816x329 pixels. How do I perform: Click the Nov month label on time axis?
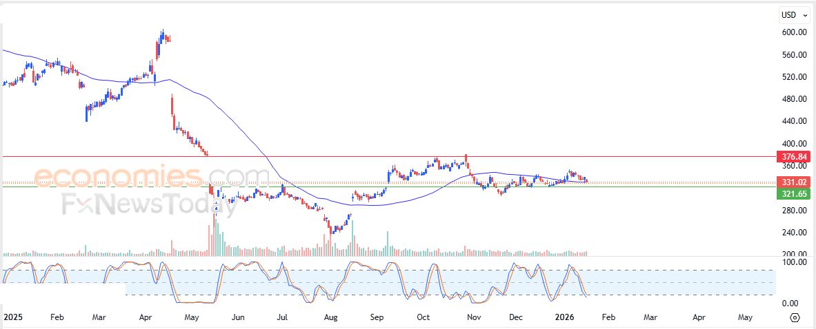(474, 317)
